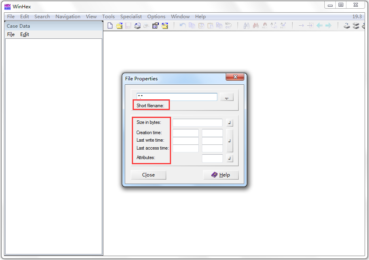Apply the Size in bytes change button
369x260 pixels.
[x=230, y=123]
